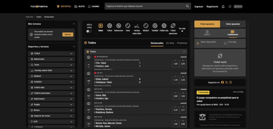Expand Fútbol in the sports list

coord(51,53)
